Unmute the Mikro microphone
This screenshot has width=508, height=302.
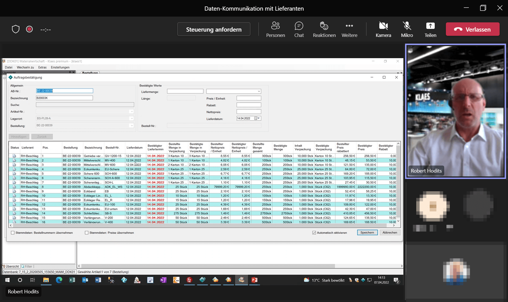point(407,29)
